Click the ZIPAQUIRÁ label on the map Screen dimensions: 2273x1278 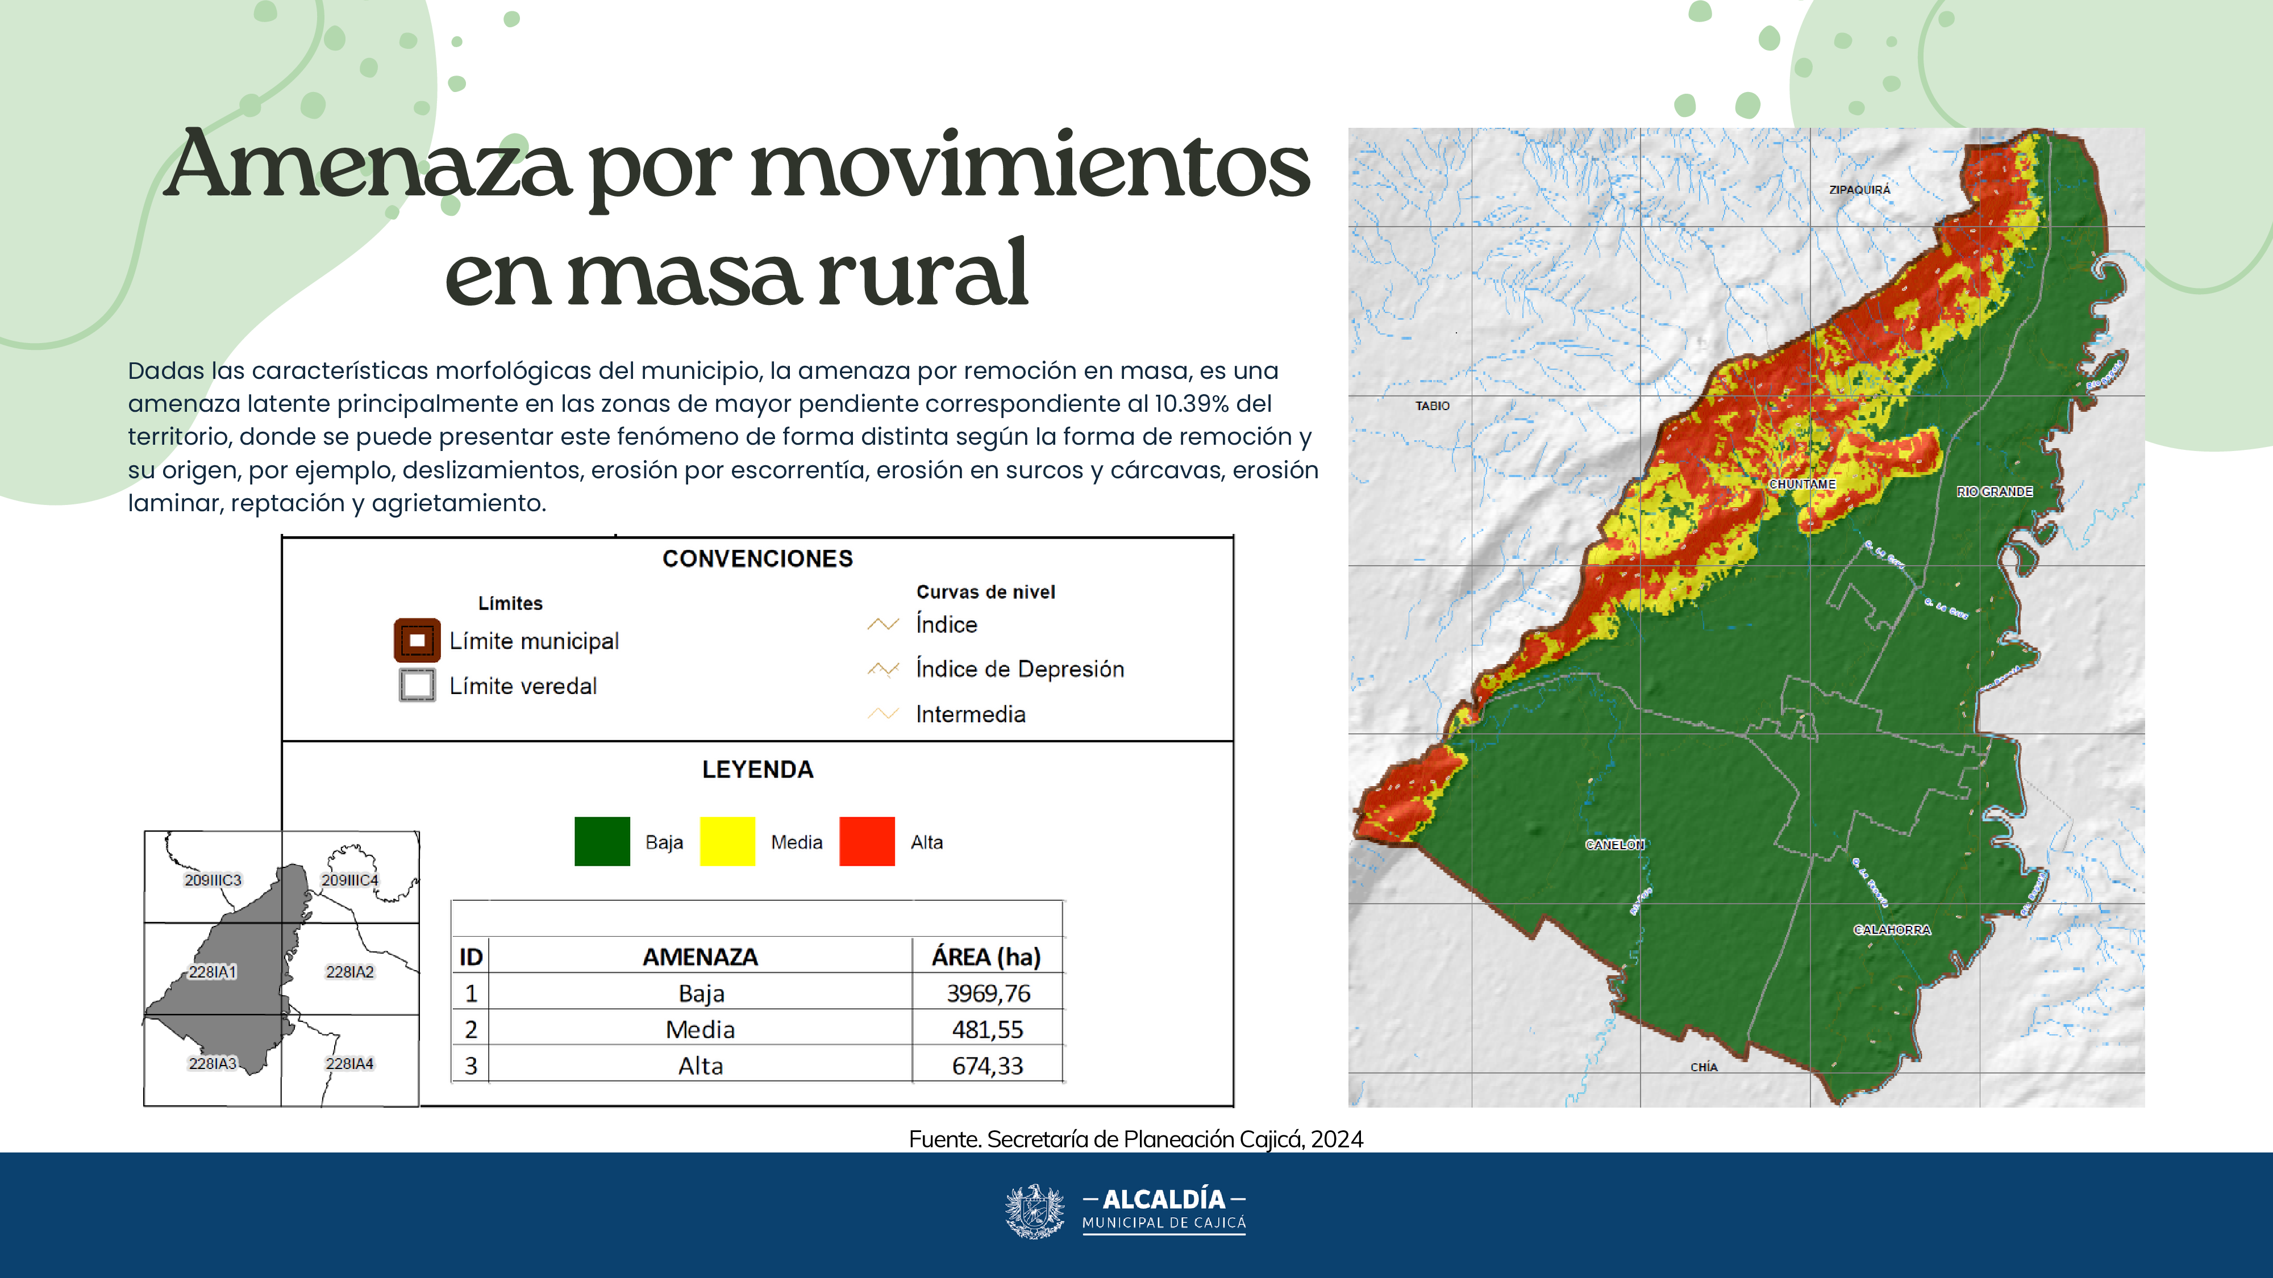[1859, 190]
